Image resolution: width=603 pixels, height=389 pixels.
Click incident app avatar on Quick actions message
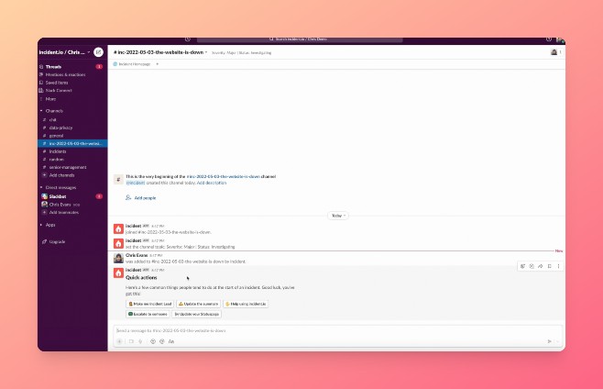(x=118, y=272)
